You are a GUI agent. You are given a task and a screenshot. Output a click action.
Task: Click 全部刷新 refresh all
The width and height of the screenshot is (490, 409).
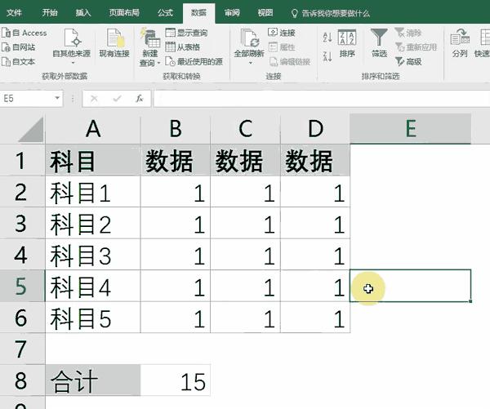(x=249, y=47)
